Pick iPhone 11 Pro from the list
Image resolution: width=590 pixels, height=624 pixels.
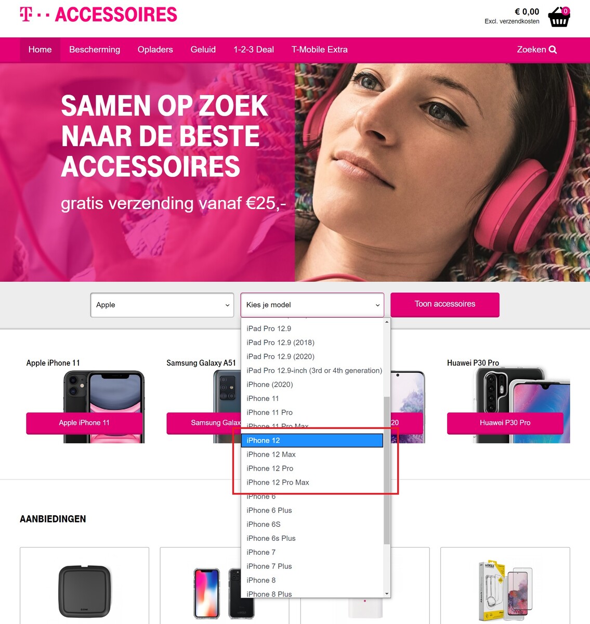[x=312, y=412]
